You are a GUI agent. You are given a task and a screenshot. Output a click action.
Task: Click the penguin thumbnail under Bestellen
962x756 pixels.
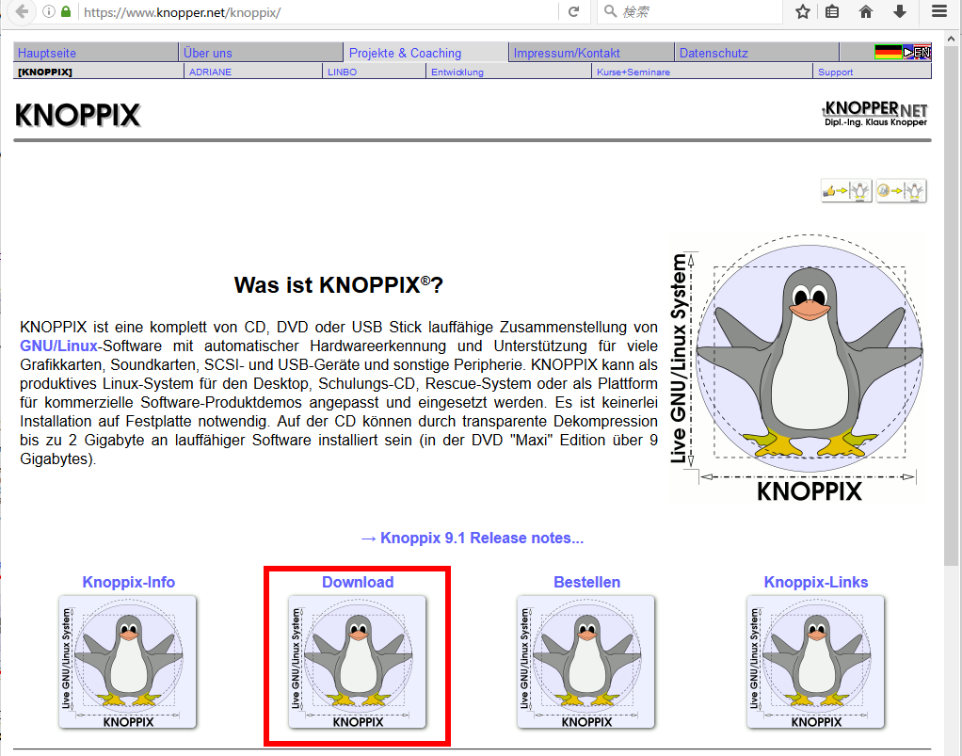[585, 662]
